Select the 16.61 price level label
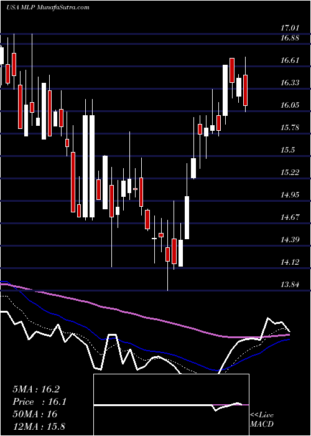 pos(290,60)
